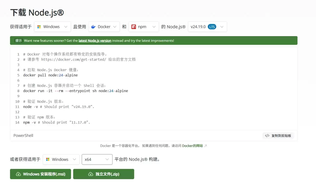
Task: Click the 平台的 Node.js® 构建 text
Action: pos(137,159)
